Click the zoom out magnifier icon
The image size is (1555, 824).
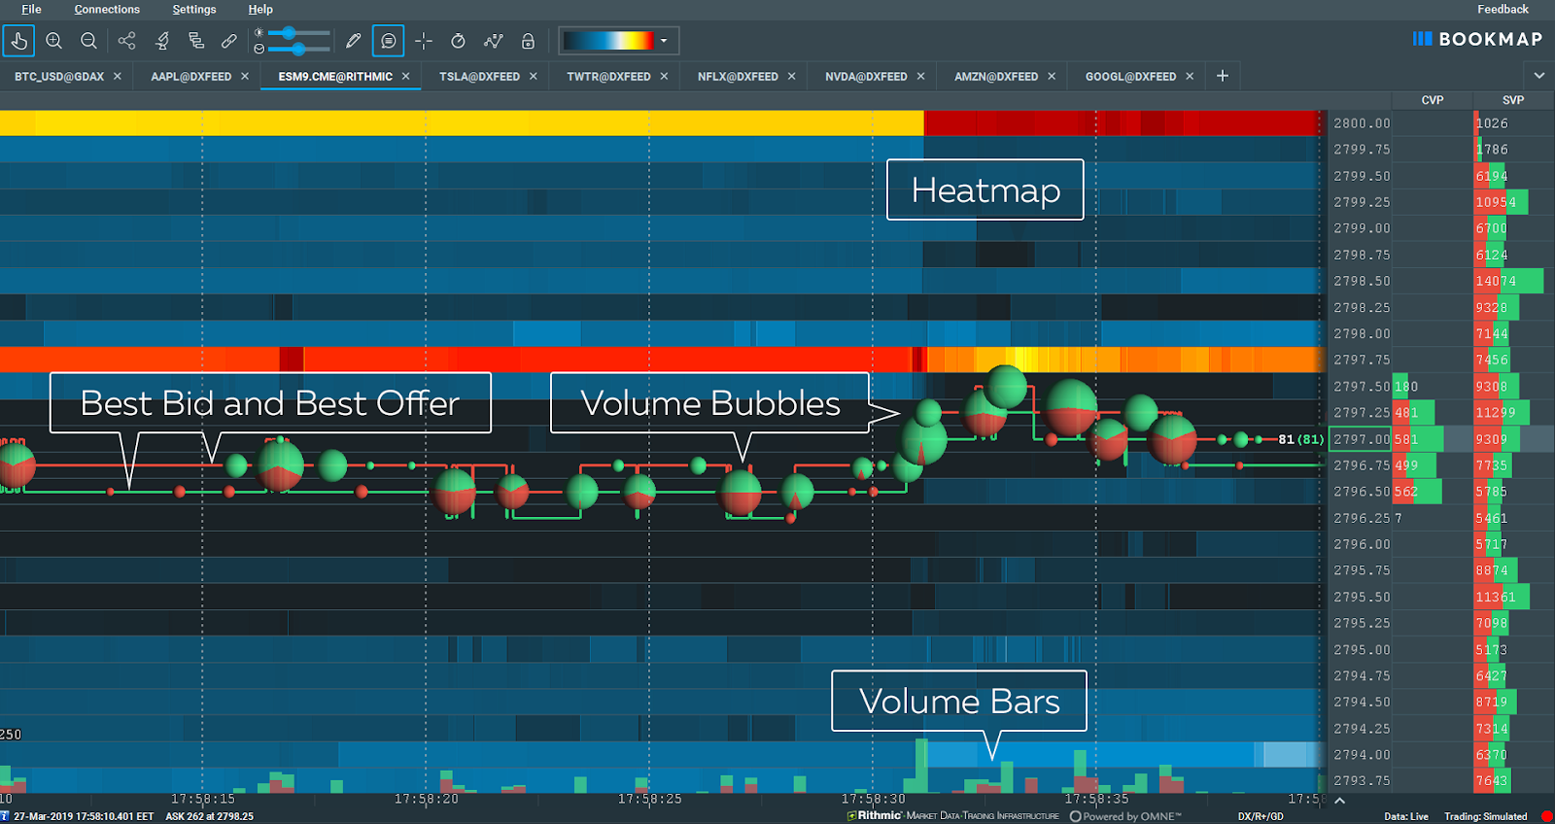point(88,41)
